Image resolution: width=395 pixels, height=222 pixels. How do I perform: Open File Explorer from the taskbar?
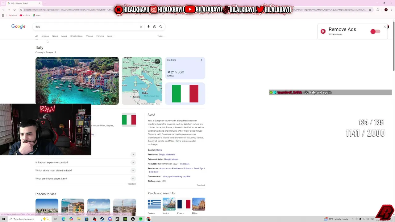pyautogui.click(x=79, y=219)
